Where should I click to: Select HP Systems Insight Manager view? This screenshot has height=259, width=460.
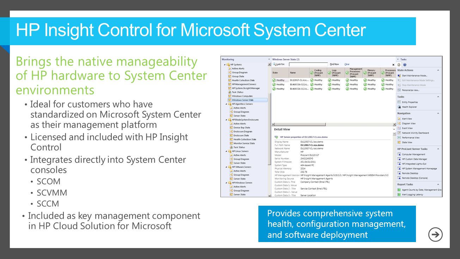point(246,88)
